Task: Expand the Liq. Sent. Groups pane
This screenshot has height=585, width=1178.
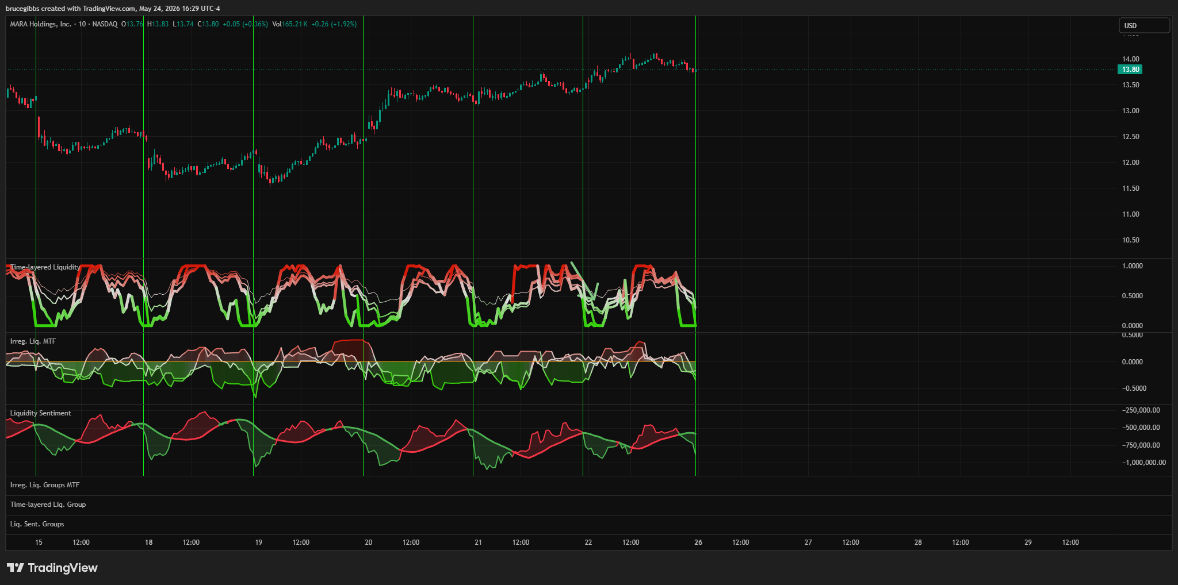Action: 37,524
